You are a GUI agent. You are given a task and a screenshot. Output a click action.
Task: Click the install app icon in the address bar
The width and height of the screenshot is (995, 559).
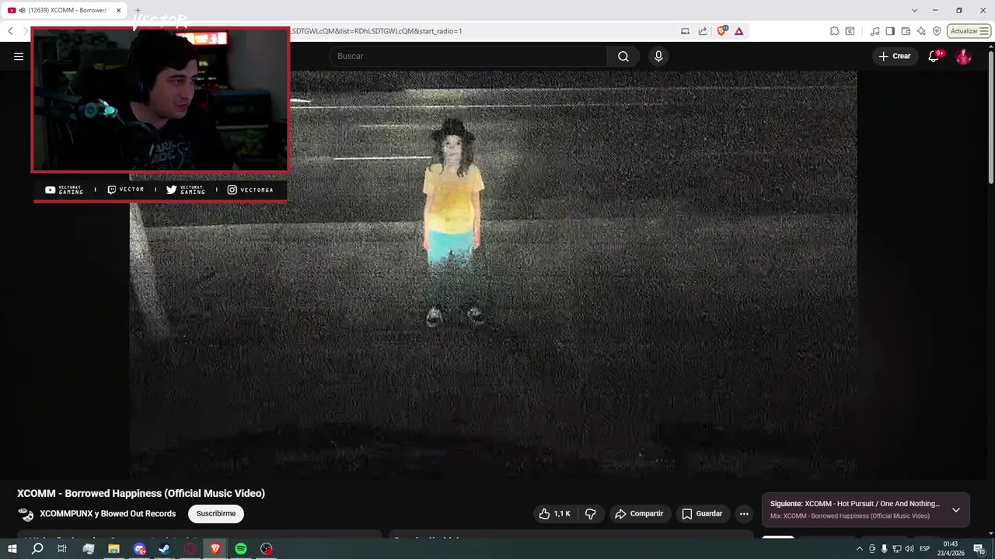(x=685, y=31)
